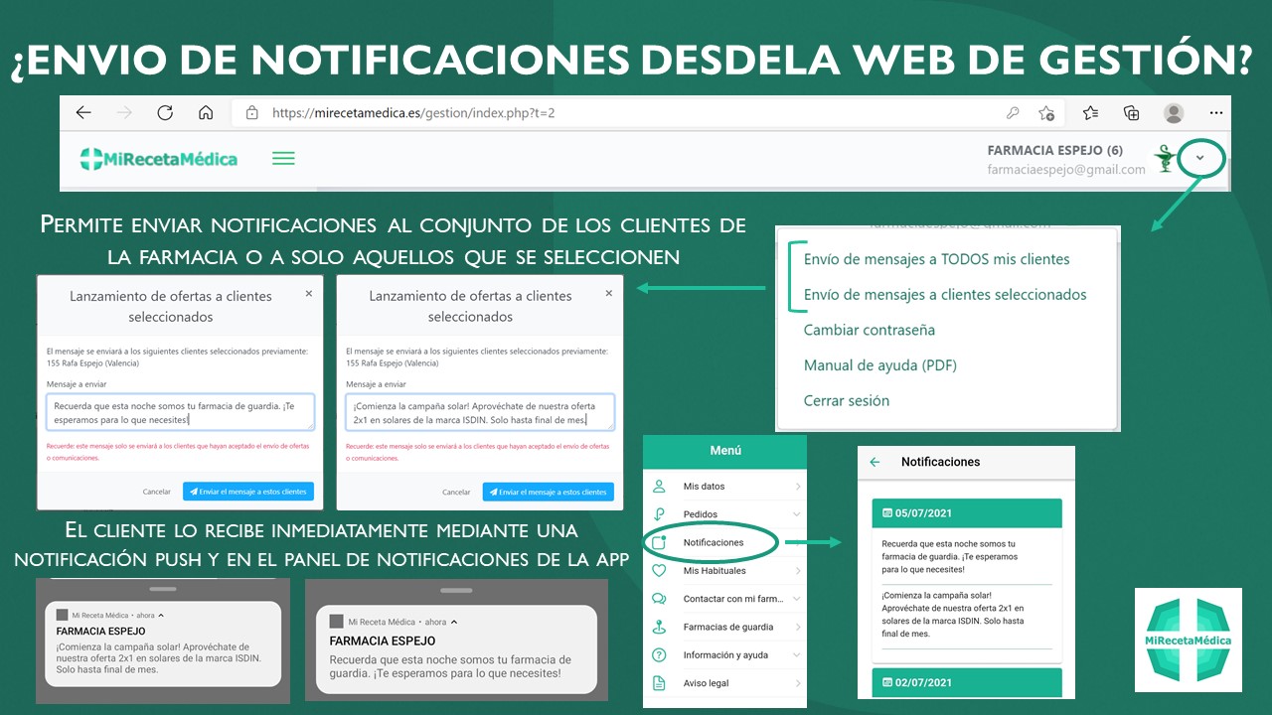Image resolution: width=1272 pixels, height=715 pixels.
Task: Add this page to favorites with the star-plus icon
Action: (x=1046, y=112)
